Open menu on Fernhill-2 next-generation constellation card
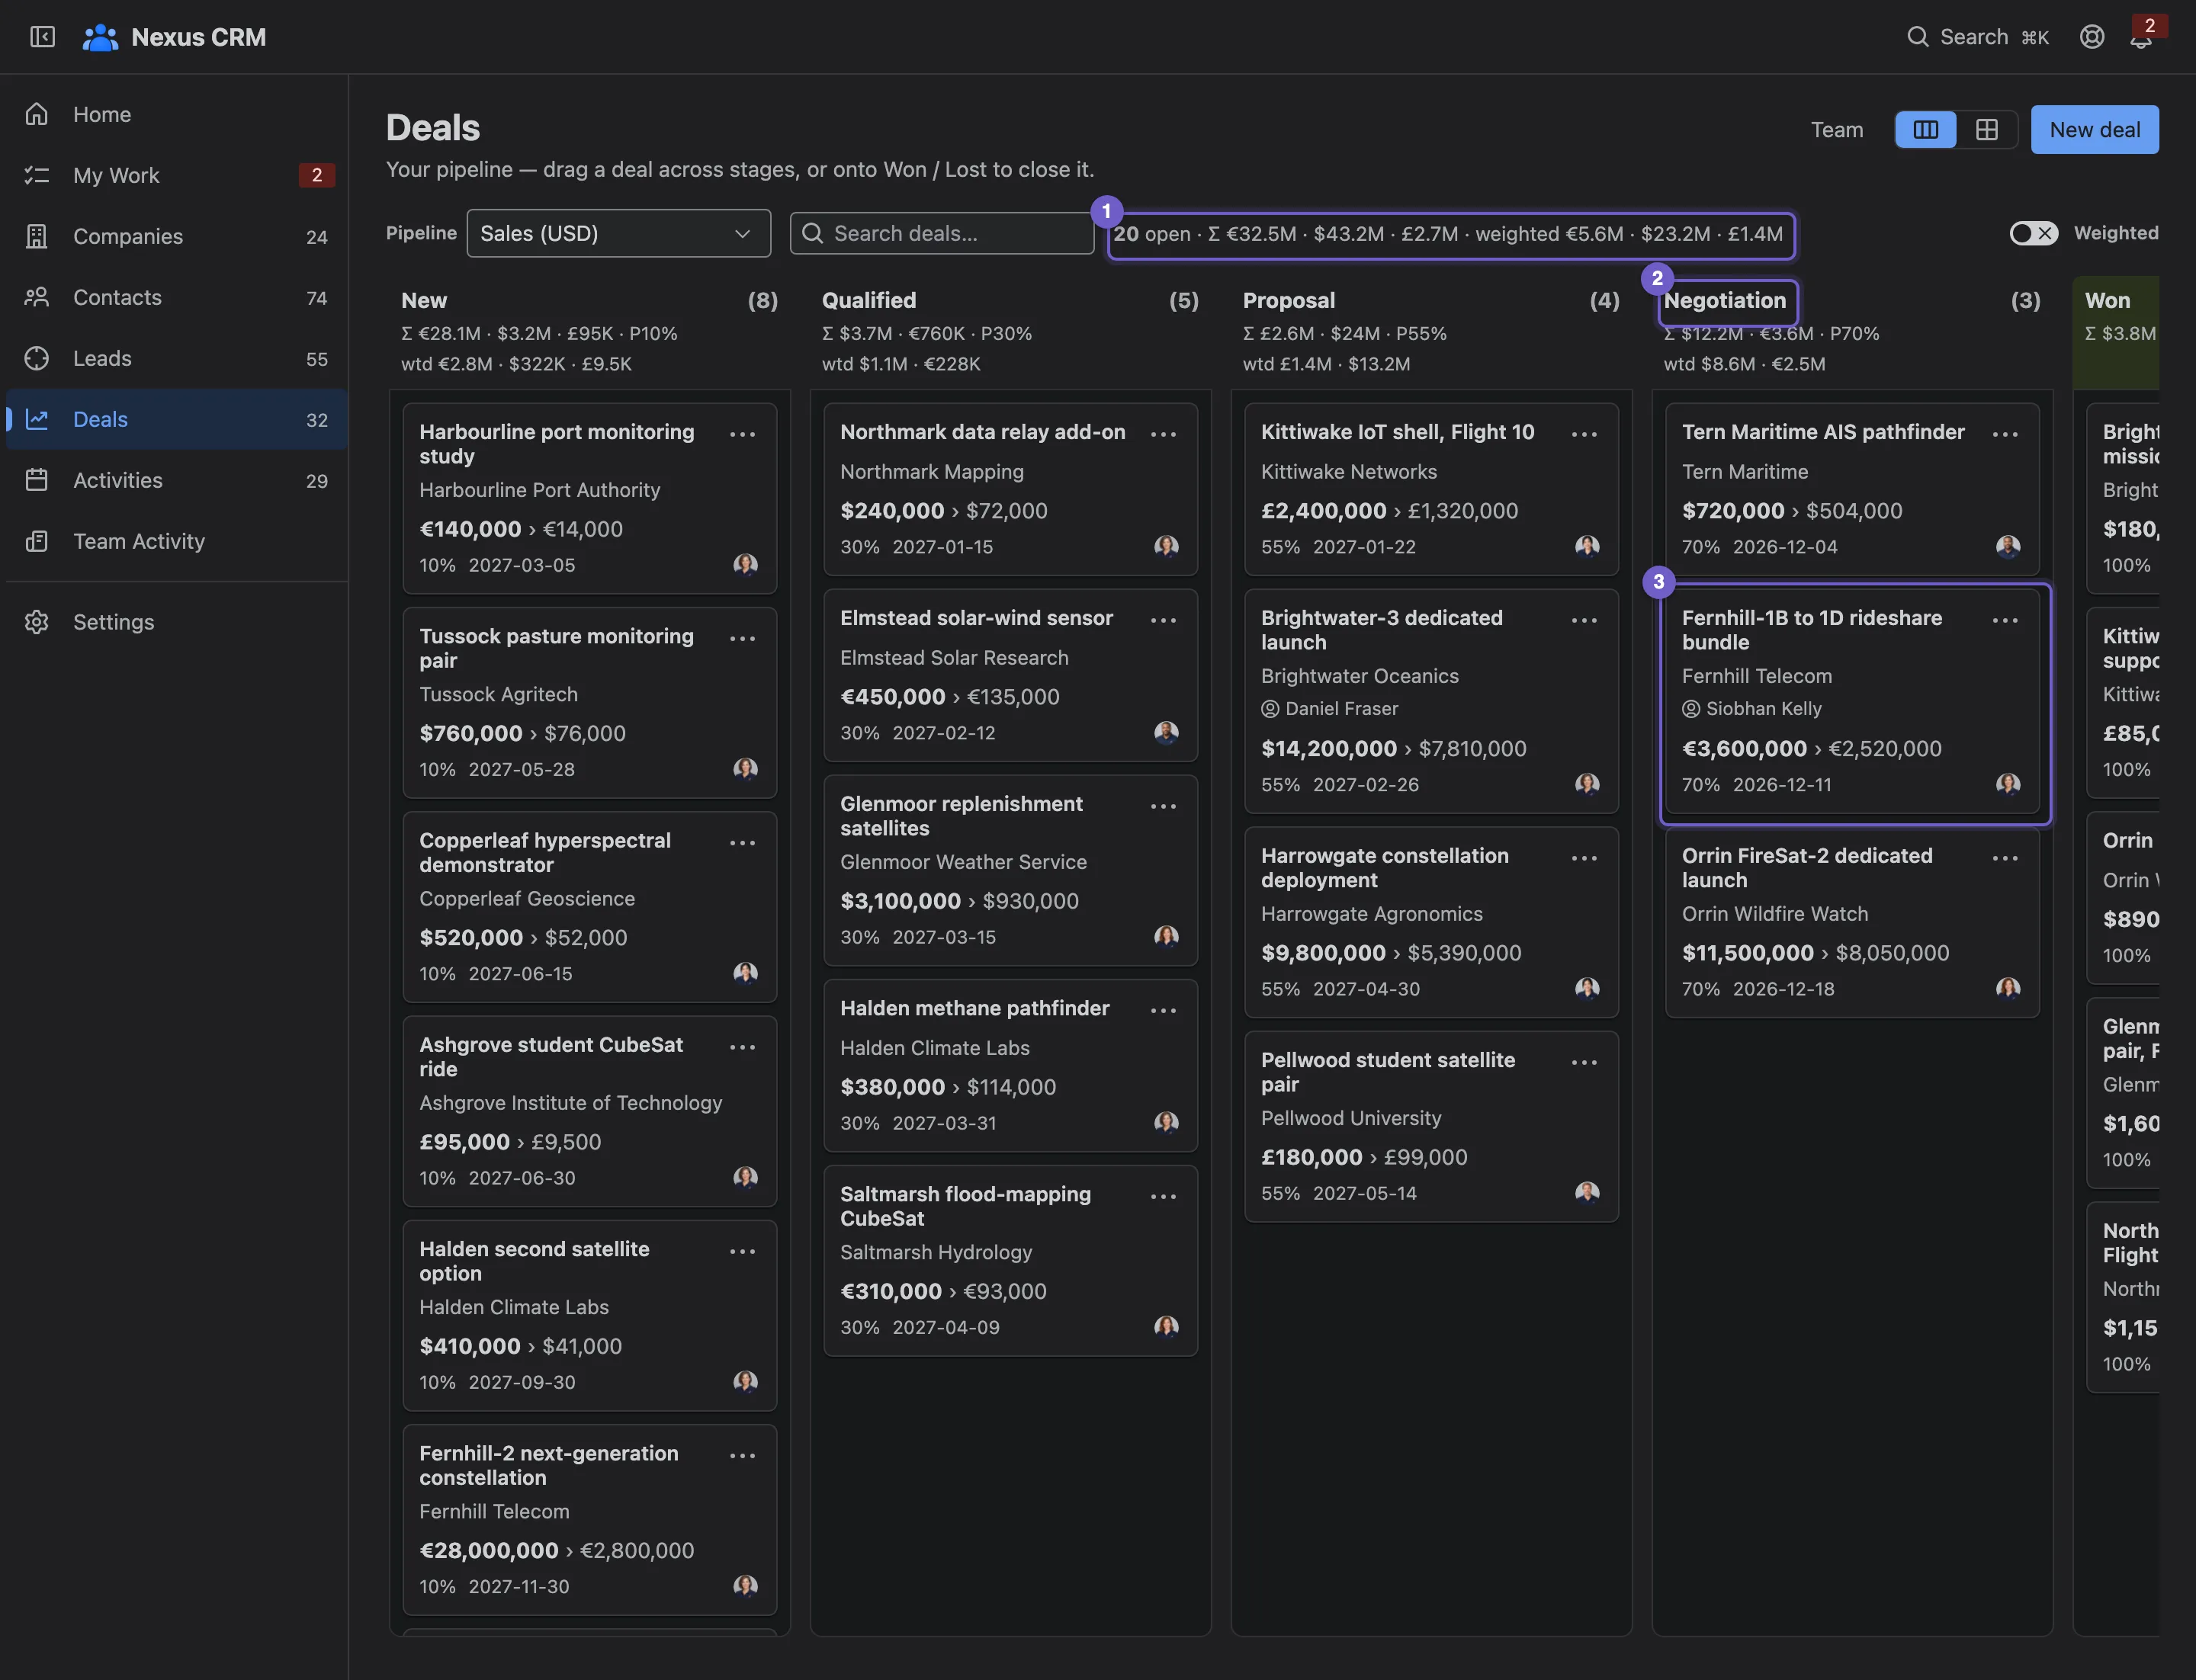This screenshot has height=1680, width=2196. (x=743, y=1456)
